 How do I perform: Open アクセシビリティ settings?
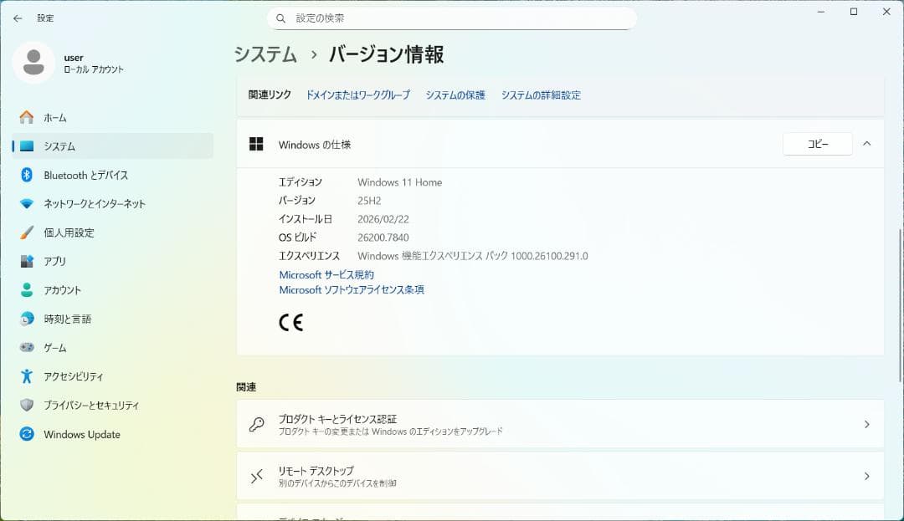(112, 376)
